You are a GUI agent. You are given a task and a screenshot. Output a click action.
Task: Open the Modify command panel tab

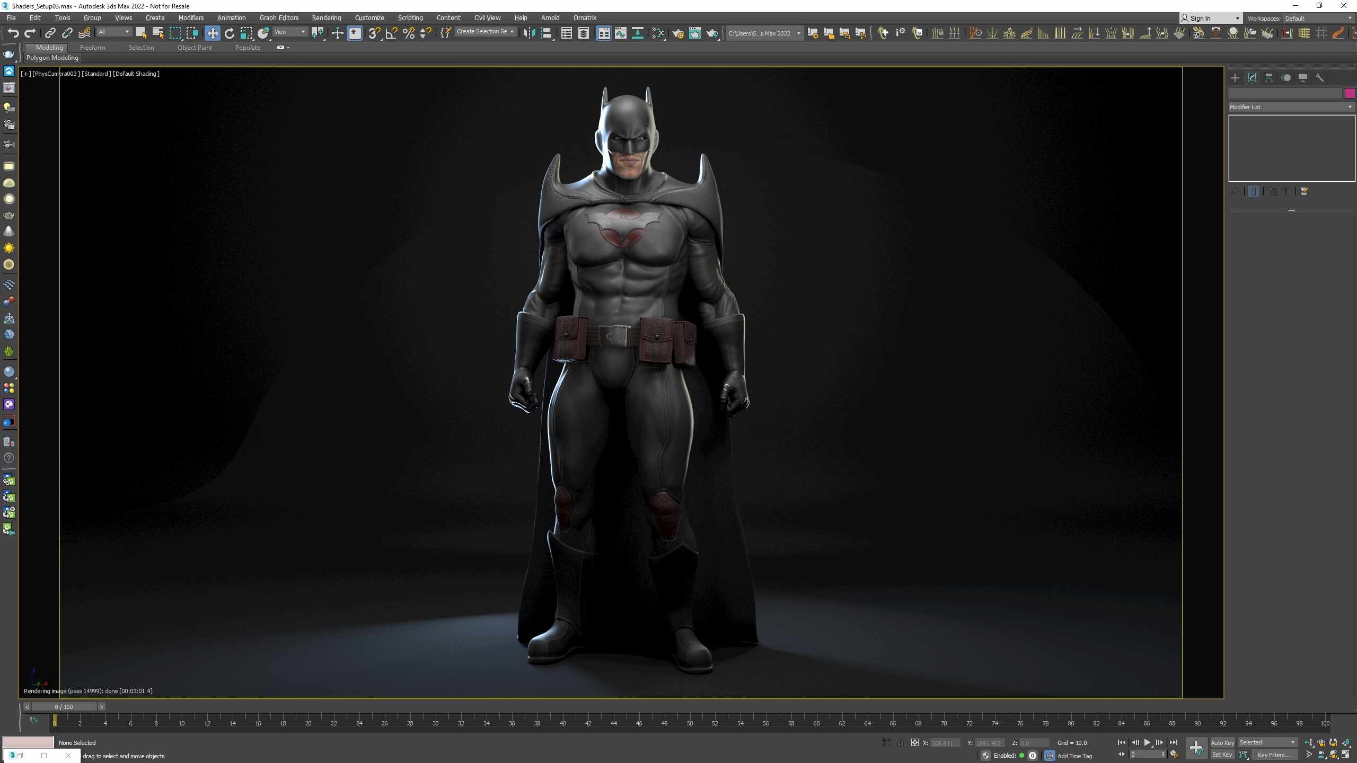tap(1252, 78)
